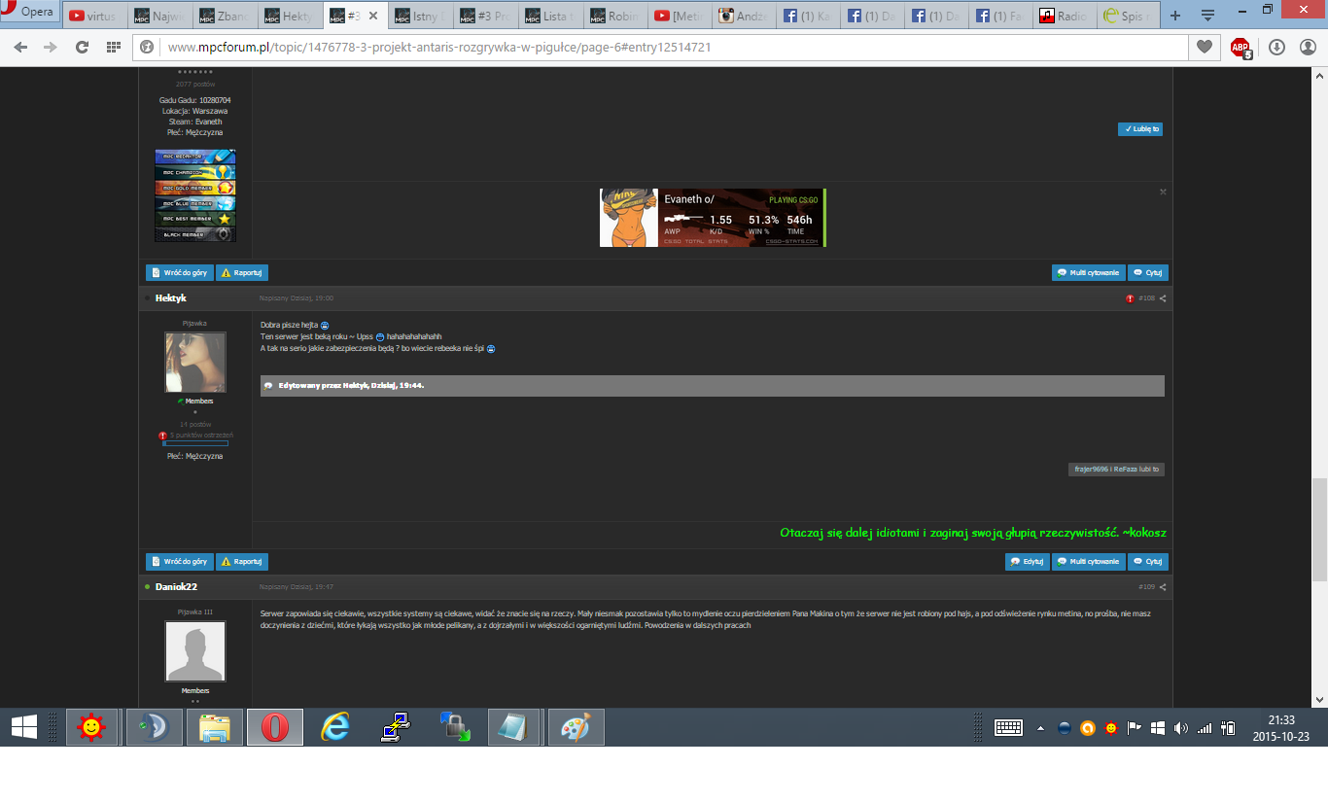Image resolution: width=1328 pixels, height=803 pixels.
Task: Click 'Wróć do góry' above Hektyk's post
Action: click(180, 273)
